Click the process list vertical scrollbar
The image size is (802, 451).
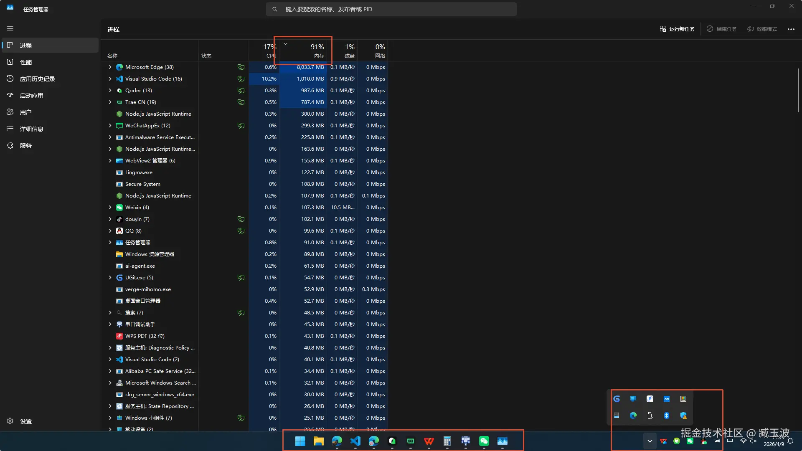[x=798, y=90]
